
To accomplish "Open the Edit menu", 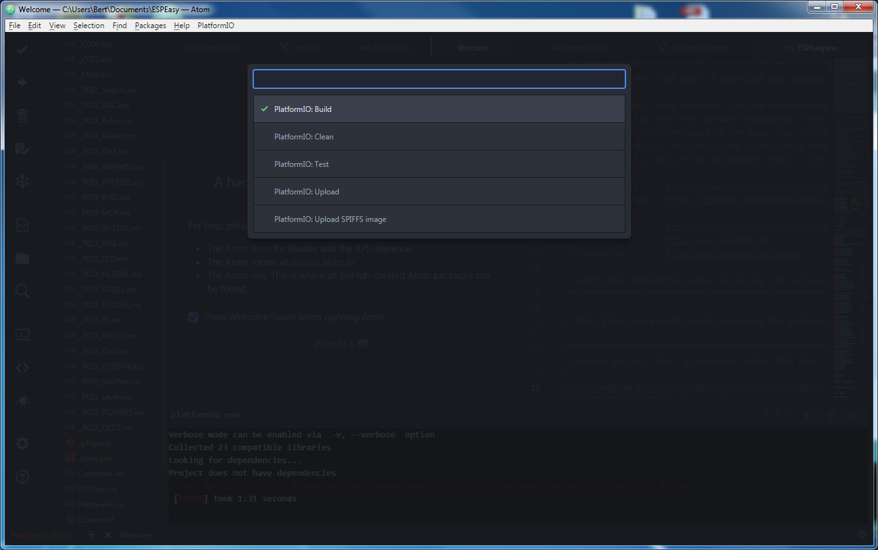I will [35, 26].
